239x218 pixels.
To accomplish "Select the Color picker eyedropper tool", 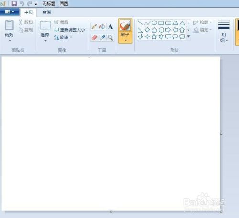I will click(102, 38).
